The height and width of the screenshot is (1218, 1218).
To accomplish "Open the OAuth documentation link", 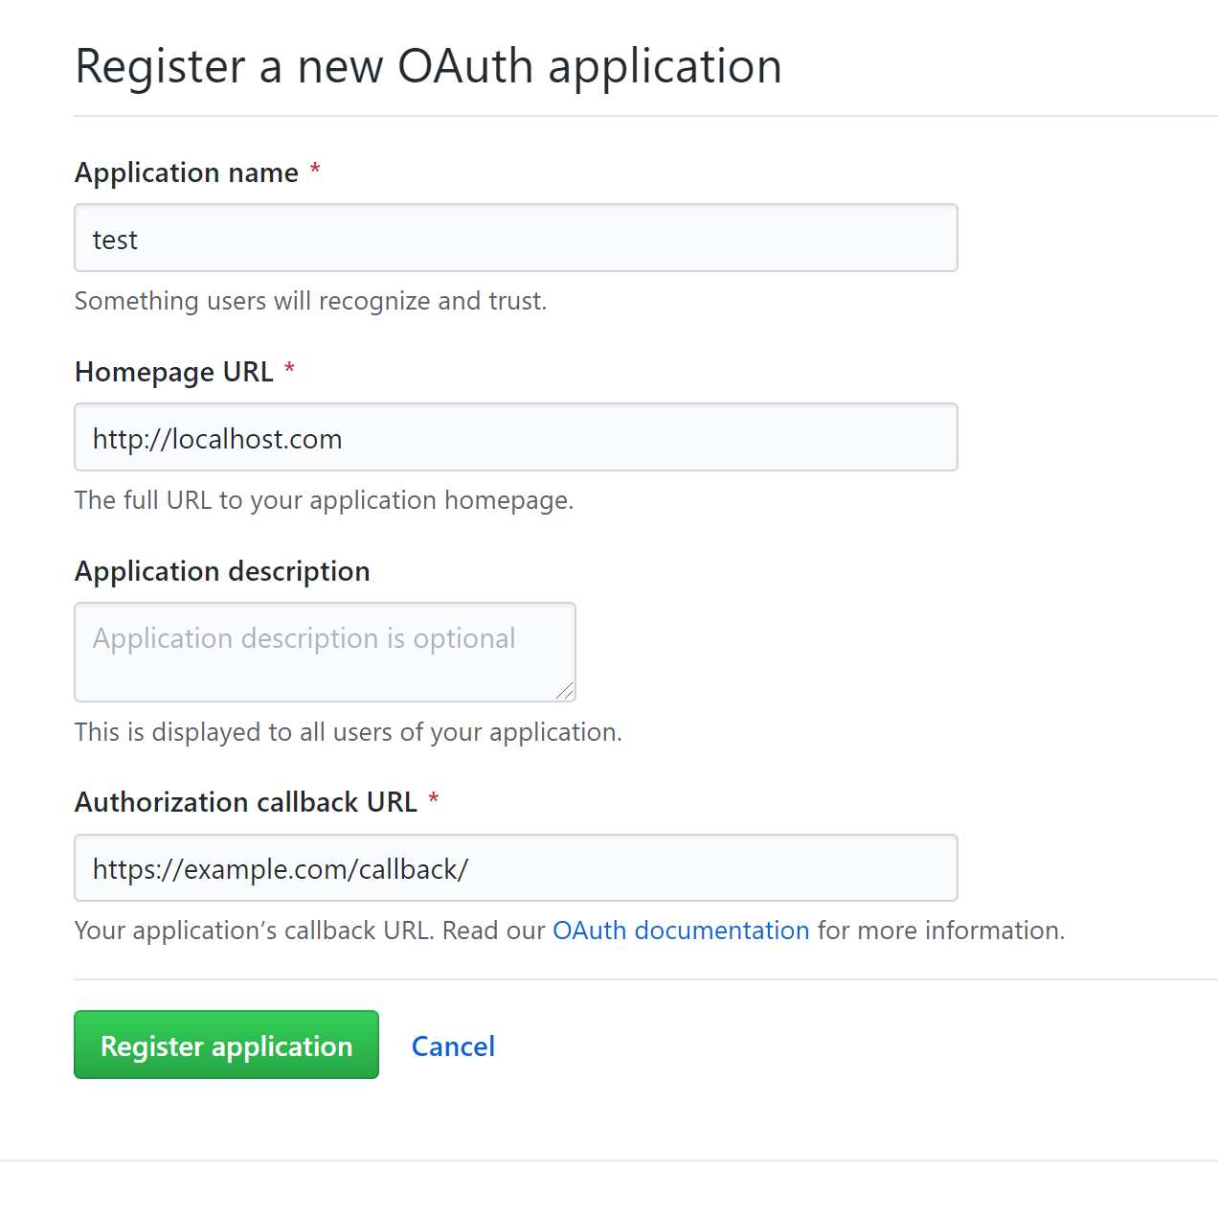I will [681, 930].
